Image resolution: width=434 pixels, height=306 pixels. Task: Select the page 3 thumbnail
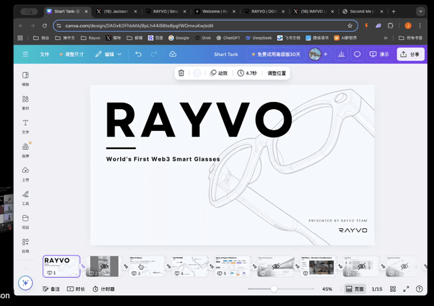tap(147, 266)
